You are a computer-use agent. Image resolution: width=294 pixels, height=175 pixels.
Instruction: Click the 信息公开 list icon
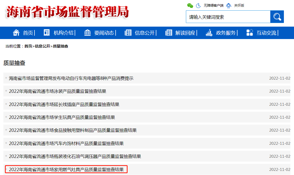pos(128,33)
